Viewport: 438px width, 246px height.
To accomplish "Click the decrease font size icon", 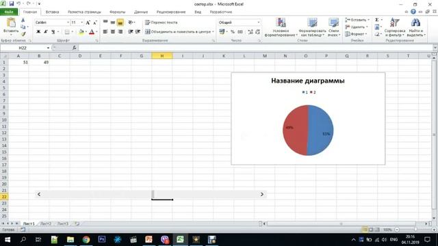I will 95,23.
